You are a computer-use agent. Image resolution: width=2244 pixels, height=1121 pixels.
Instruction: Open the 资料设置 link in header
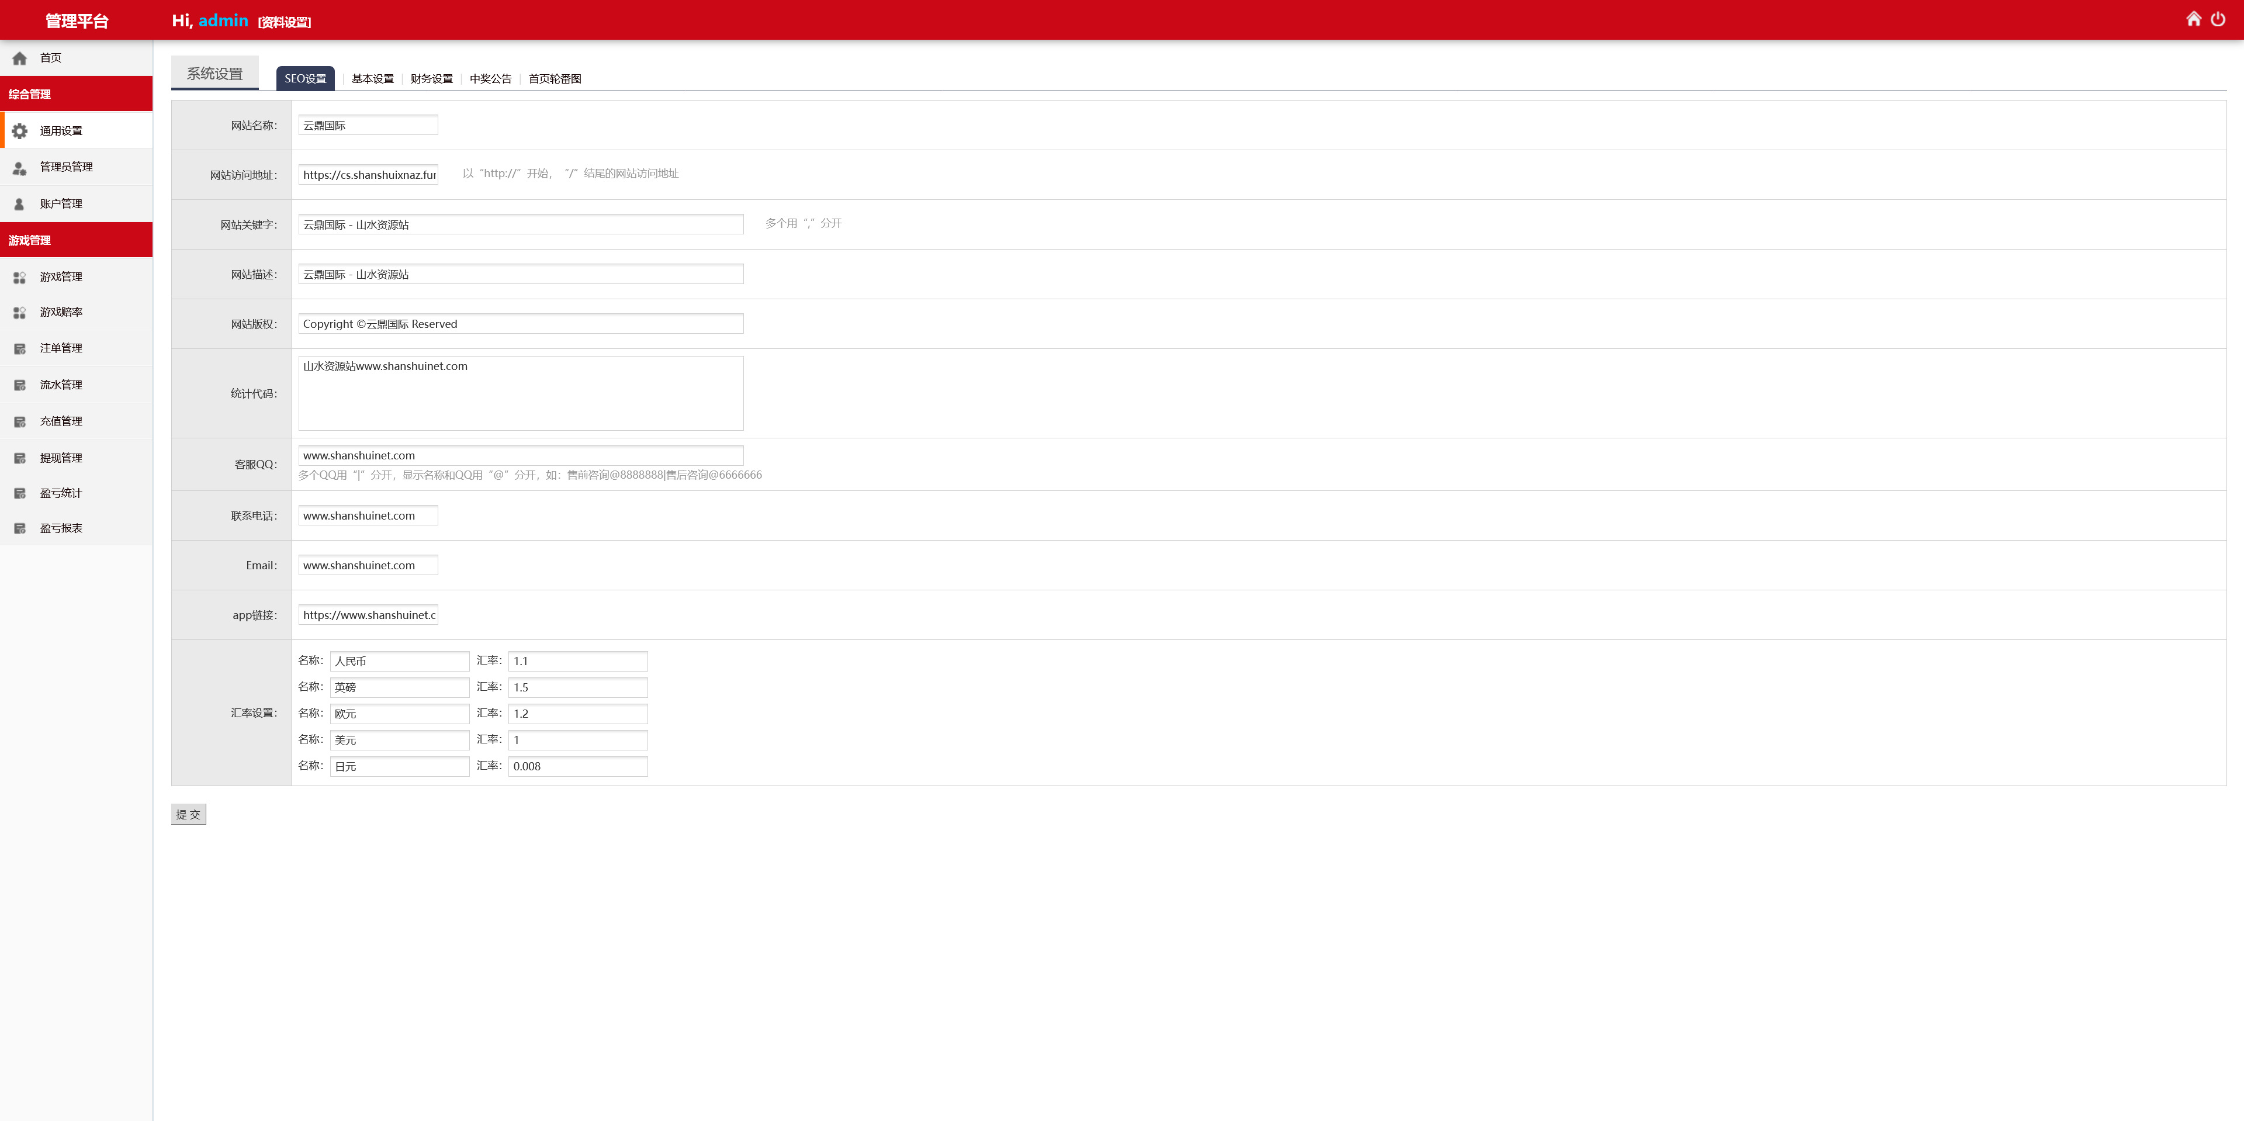(284, 23)
